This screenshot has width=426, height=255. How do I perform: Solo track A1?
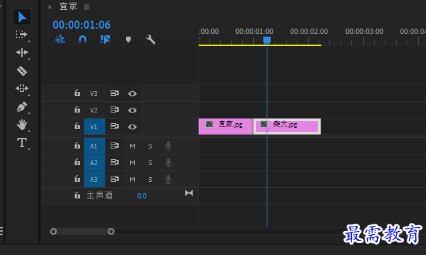(150, 146)
